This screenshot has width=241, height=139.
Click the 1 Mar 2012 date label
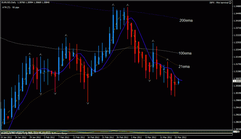(137, 137)
